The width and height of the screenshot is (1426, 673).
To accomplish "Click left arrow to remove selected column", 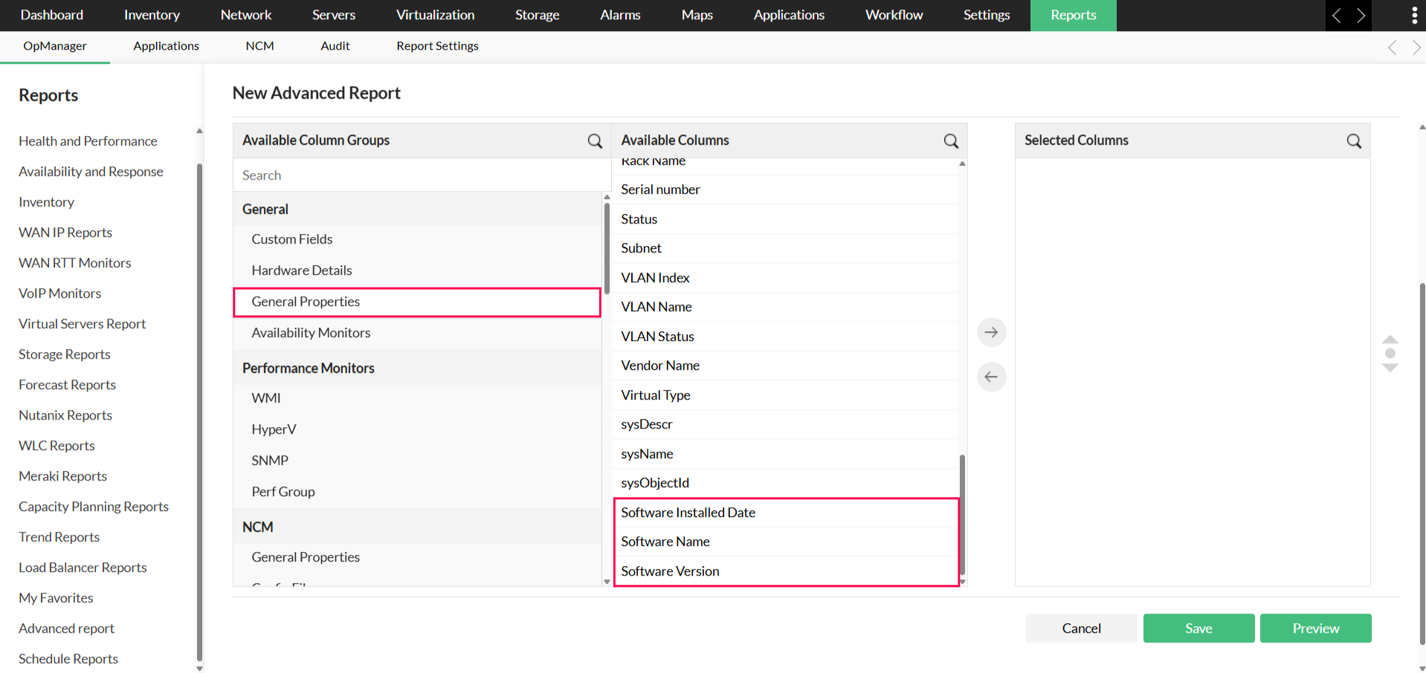I will (x=991, y=377).
